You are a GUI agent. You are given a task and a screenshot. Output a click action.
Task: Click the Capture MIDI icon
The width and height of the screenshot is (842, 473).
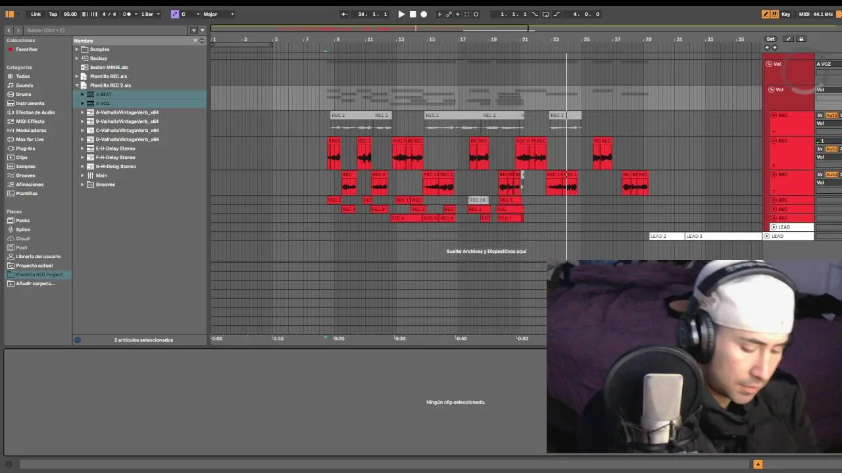pos(467,14)
